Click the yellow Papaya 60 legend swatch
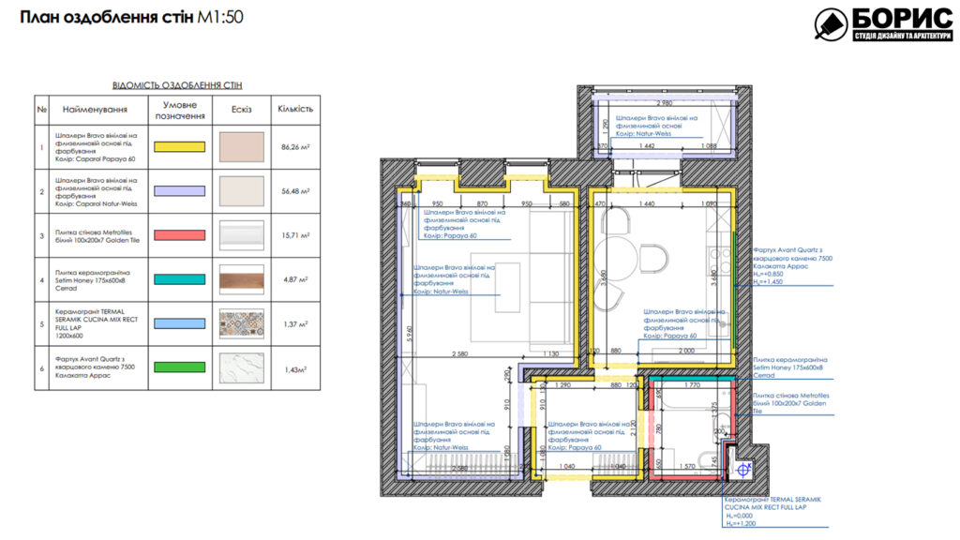This screenshot has height=540, width=960. (x=178, y=147)
